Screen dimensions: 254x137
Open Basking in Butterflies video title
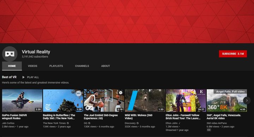[x=59, y=117]
